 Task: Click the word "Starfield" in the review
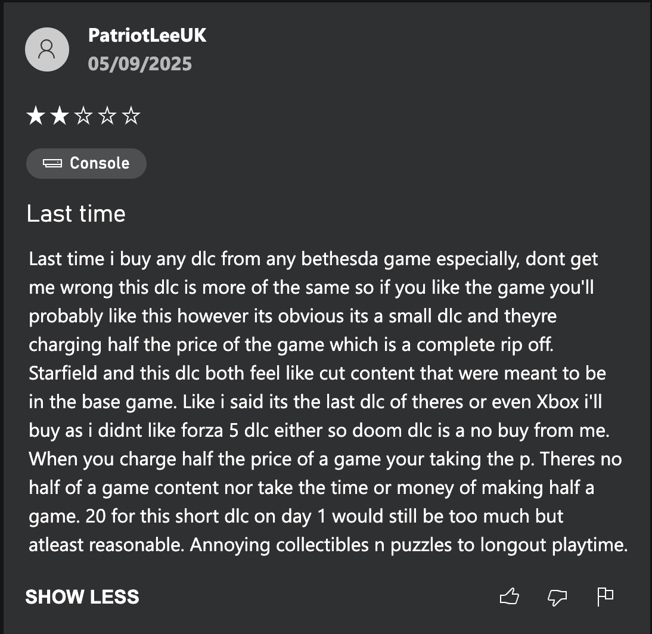(x=64, y=374)
